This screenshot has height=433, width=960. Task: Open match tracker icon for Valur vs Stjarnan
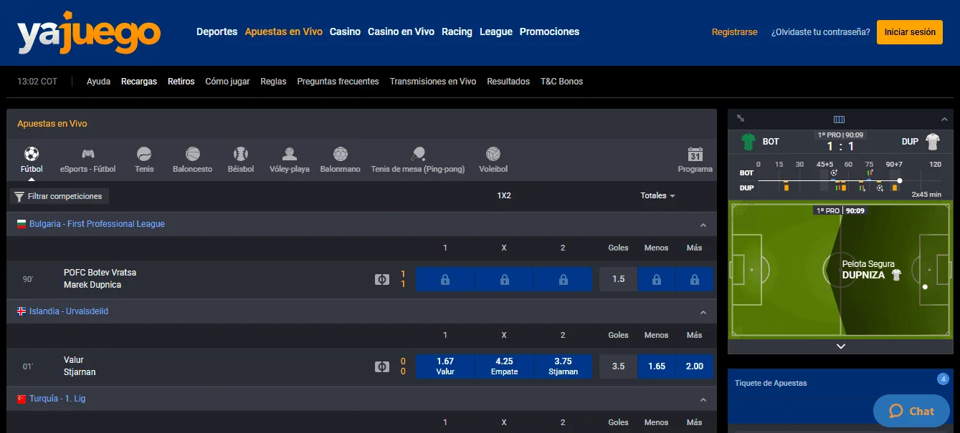(382, 366)
